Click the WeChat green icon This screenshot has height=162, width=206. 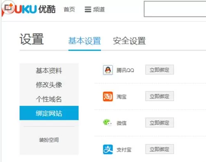pyautogui.click(x=108, y=122)
